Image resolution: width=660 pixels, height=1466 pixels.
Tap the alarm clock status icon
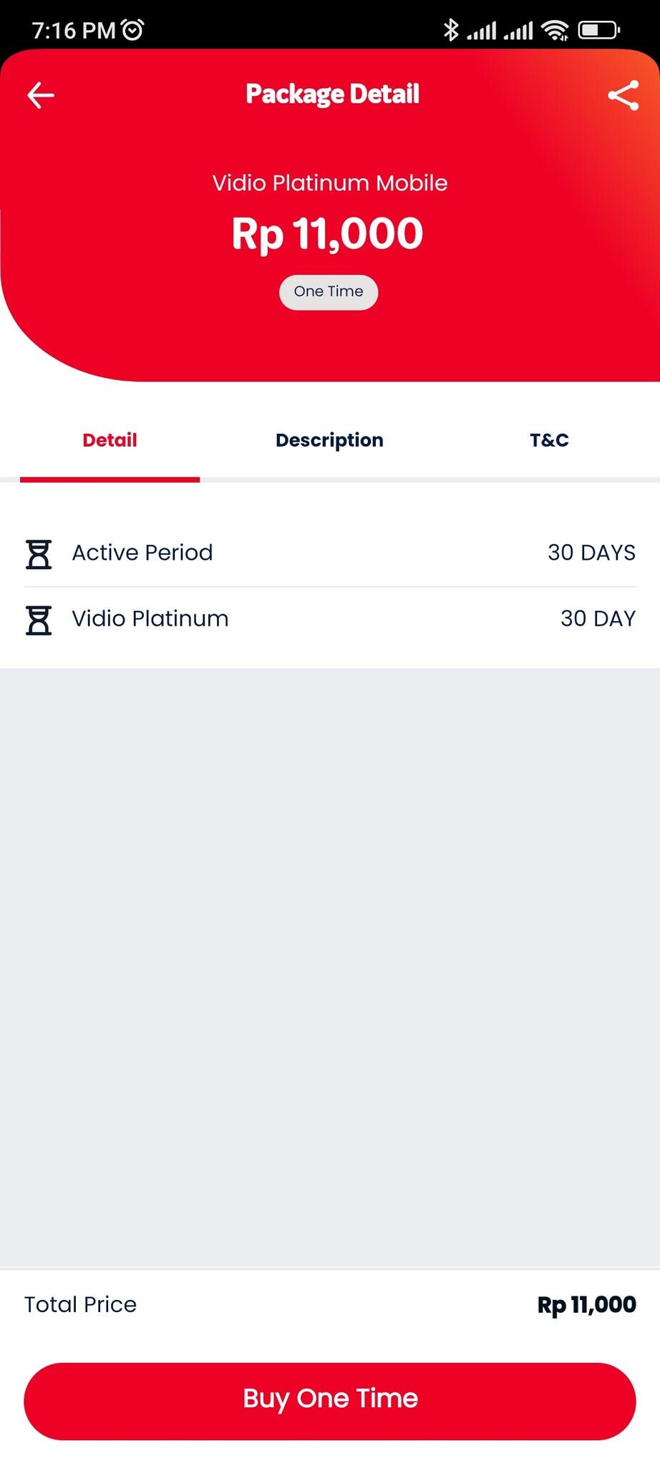pyautogui.click(x=133, y=30)
